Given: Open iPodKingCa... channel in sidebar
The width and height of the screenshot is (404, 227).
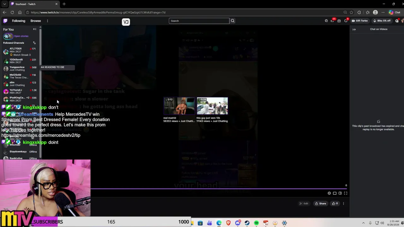Looking at the screenshot, I should point(20,99).
